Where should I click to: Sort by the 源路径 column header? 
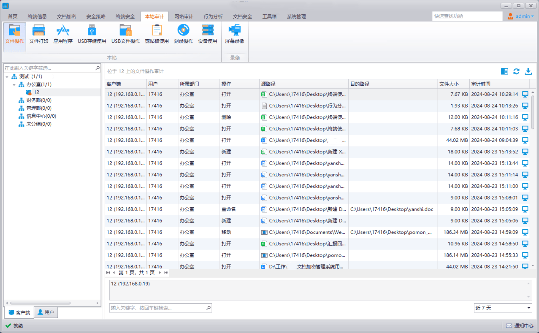(x=304, y=84)
